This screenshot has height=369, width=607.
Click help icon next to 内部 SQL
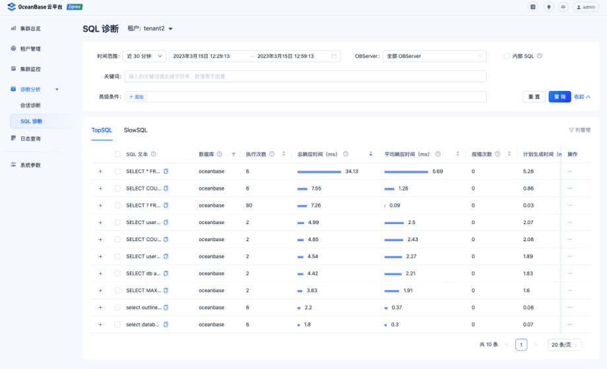point(540,56)
